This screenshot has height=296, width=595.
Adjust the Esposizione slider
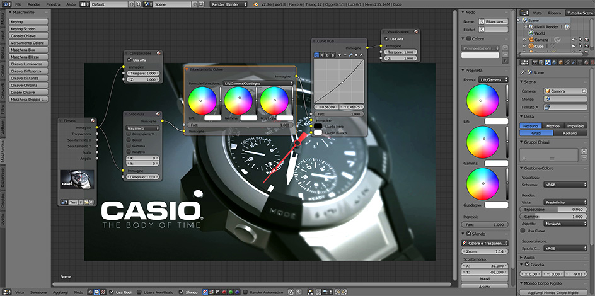[x=553, y=210]
